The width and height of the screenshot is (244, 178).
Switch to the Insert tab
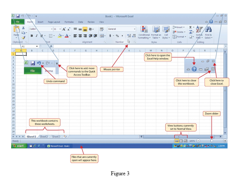tap(41, 22)
